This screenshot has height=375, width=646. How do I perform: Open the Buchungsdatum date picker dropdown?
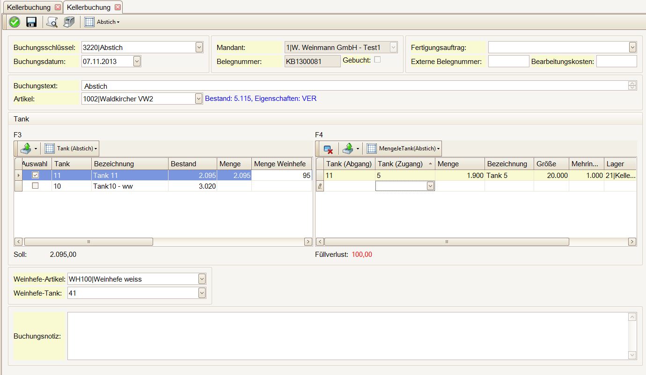coord(137,61)
